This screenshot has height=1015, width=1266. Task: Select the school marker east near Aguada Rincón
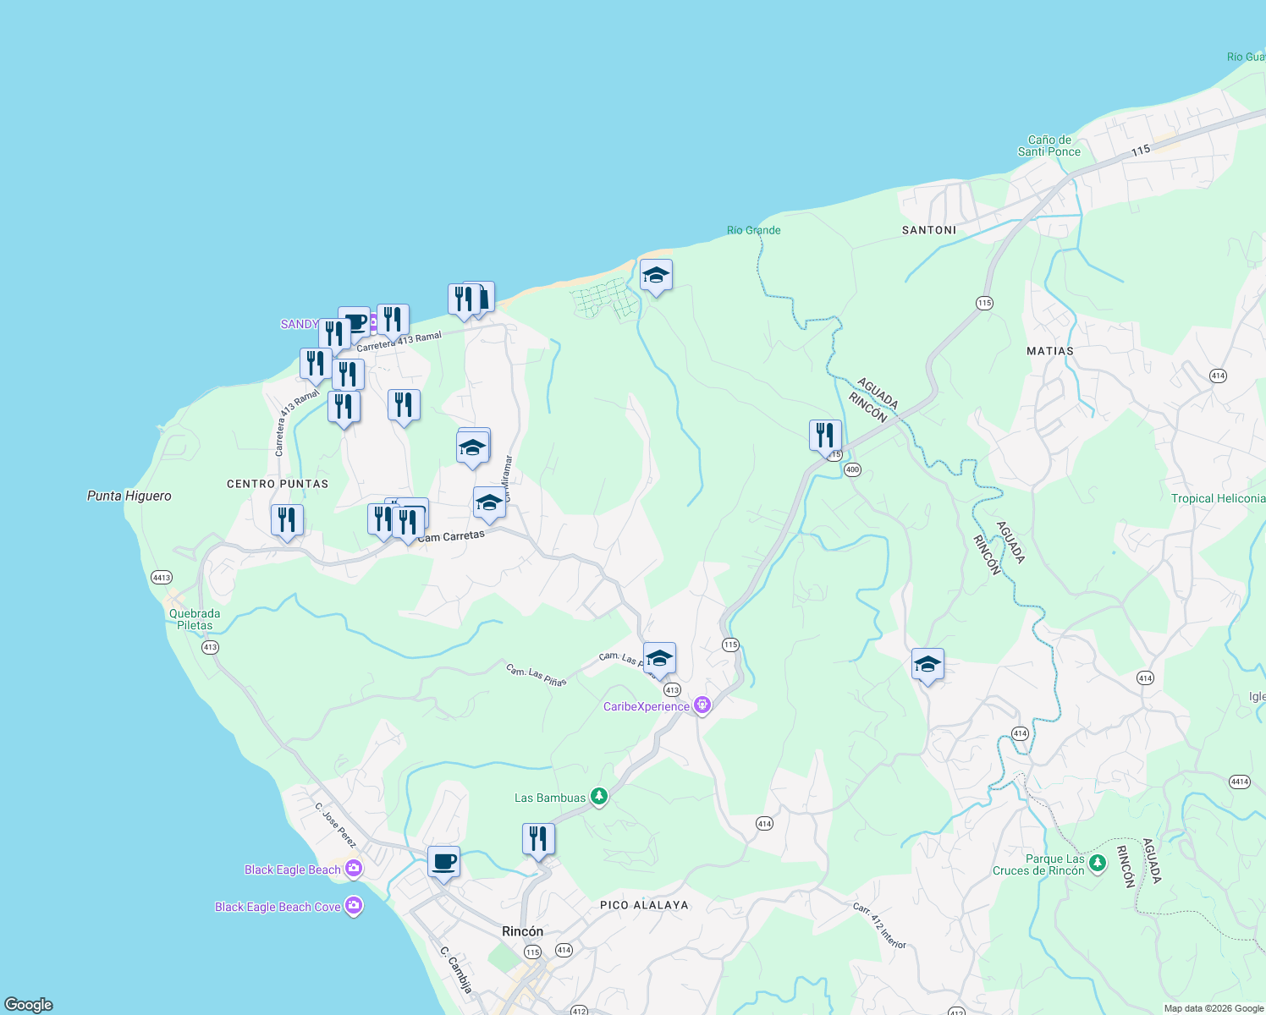coord(927,665)
